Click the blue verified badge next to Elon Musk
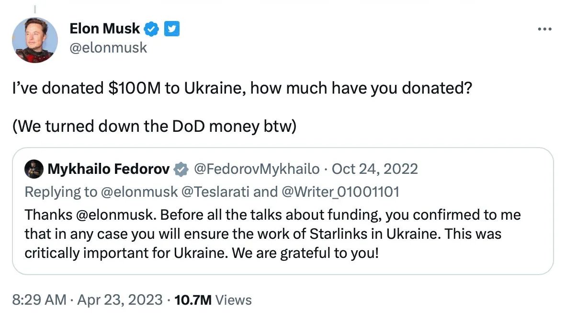 (151, 28)
